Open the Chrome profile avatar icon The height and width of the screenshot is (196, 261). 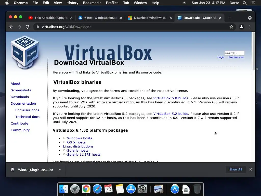point(242,27)
